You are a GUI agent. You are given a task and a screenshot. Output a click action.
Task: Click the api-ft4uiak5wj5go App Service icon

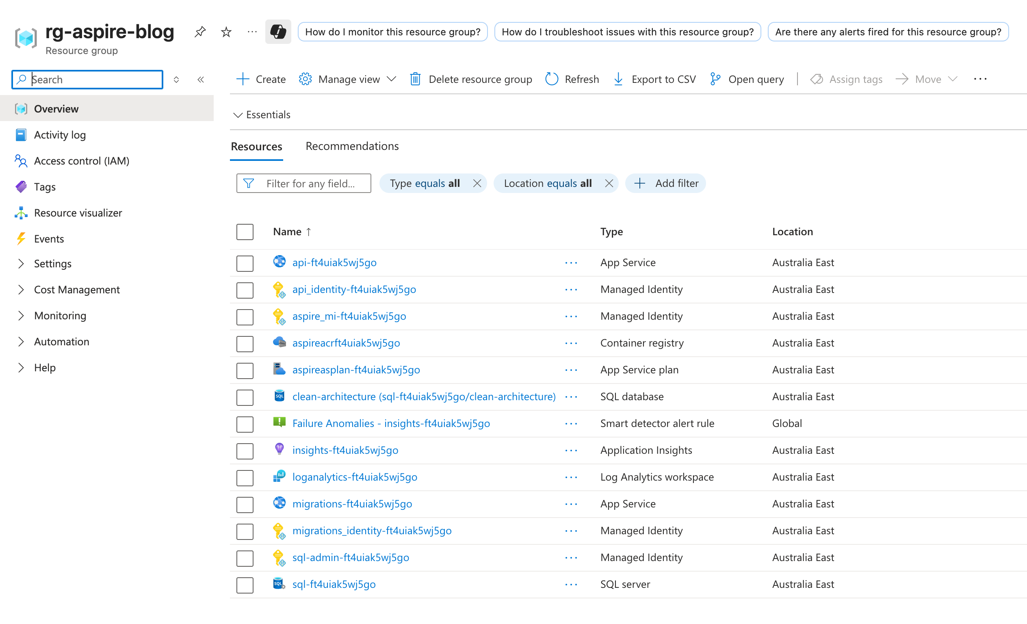[x=279, y=261]
